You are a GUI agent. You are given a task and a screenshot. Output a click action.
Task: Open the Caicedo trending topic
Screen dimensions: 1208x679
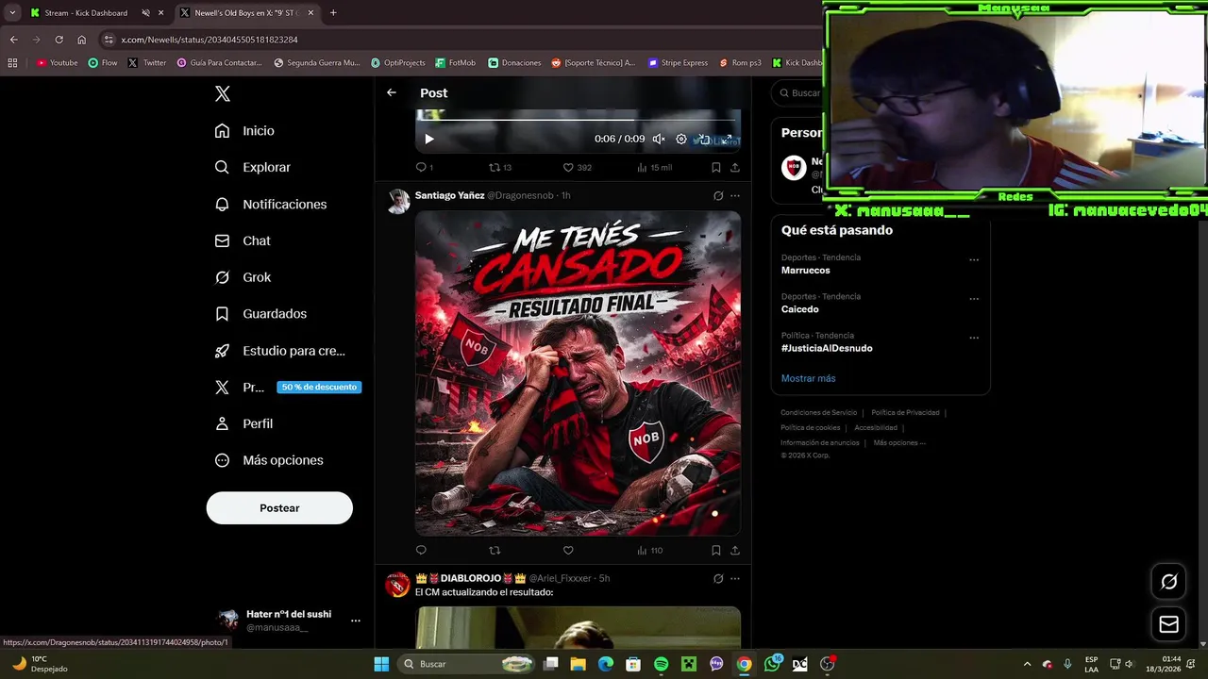click(x=800, y=309)
